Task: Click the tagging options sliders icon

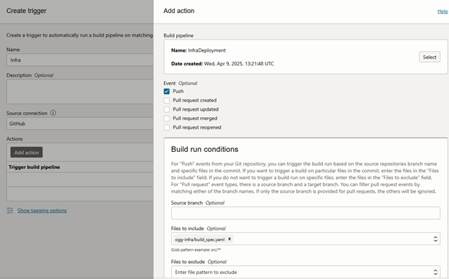Action: 10,210
